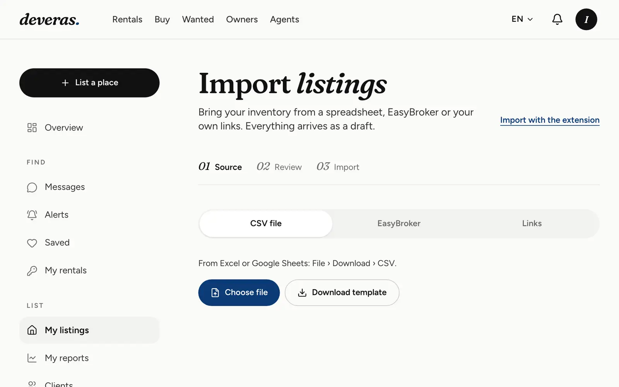619x387 pixels.
Task: Open Agents in top navigation
Action: (284, 19)
